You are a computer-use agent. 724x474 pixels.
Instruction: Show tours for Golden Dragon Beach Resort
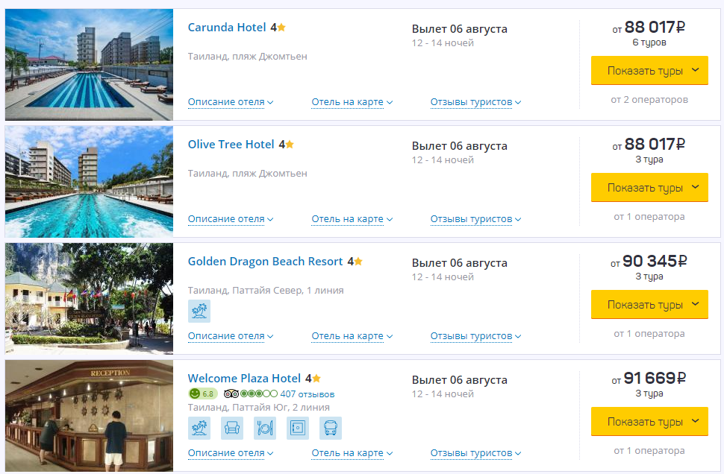coord(649,305)
